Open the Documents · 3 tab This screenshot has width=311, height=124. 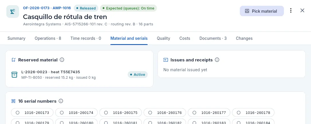click(x=213, y=38)
